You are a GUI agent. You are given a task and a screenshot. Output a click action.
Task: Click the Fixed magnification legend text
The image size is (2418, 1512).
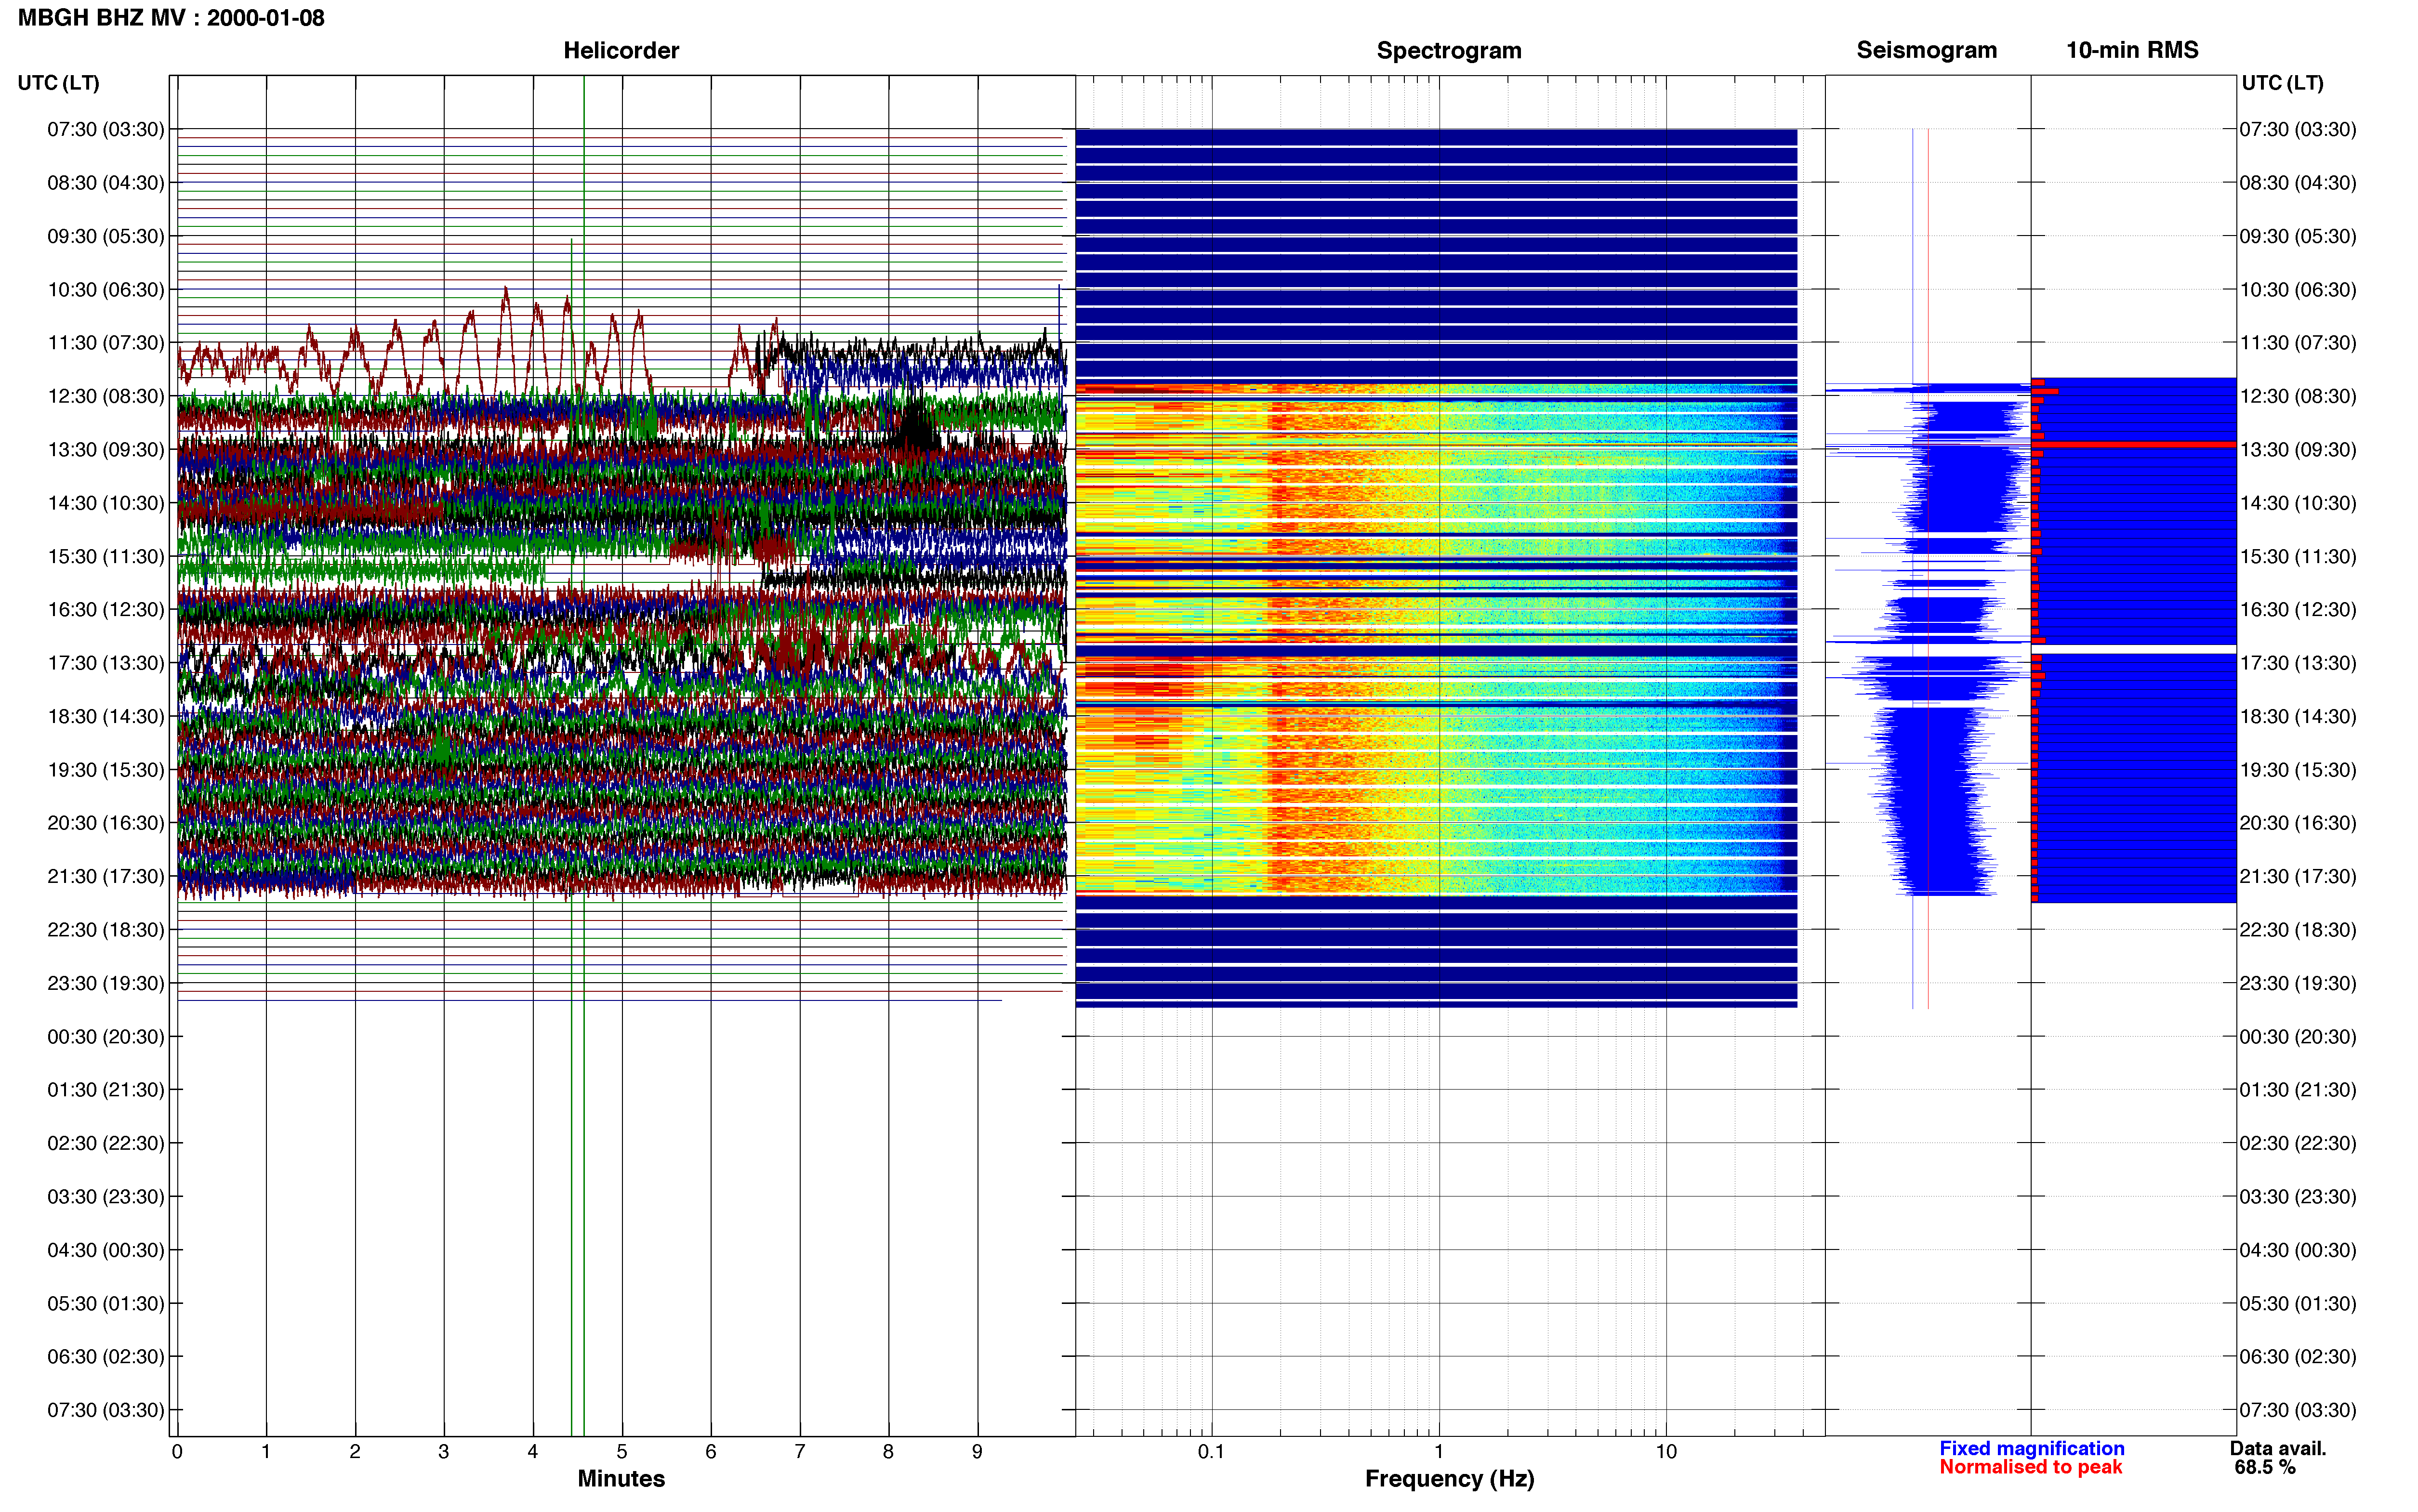point(2031,1448)
